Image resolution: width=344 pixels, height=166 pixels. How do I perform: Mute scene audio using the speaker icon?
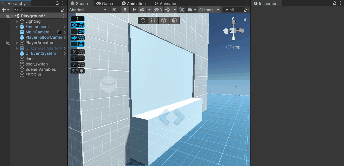tap(134, 10)
